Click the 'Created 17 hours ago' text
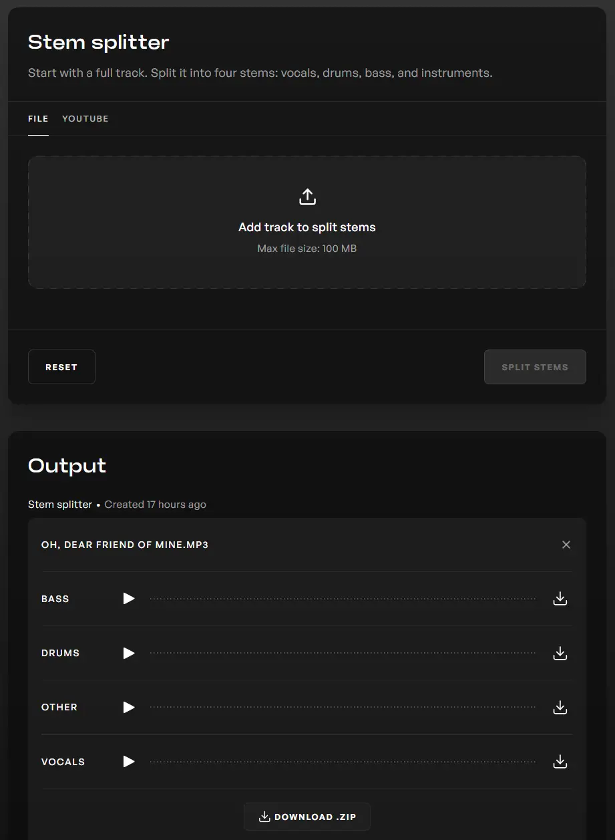This screenshot has width=615, height=840. pos(156,505)
